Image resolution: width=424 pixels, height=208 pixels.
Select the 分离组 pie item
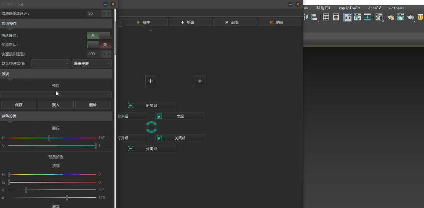point(152,149)
